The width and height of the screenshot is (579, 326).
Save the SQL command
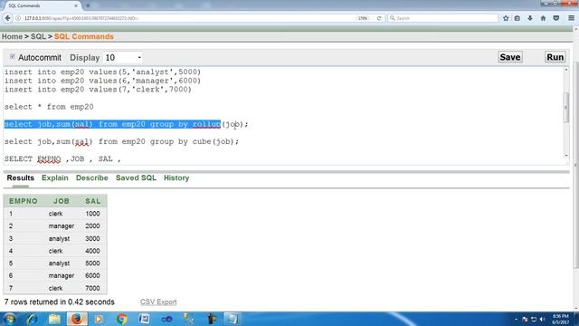point(510,57)
